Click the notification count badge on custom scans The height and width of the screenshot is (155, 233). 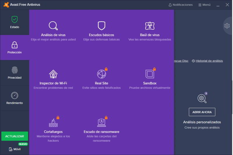[206, 94]
